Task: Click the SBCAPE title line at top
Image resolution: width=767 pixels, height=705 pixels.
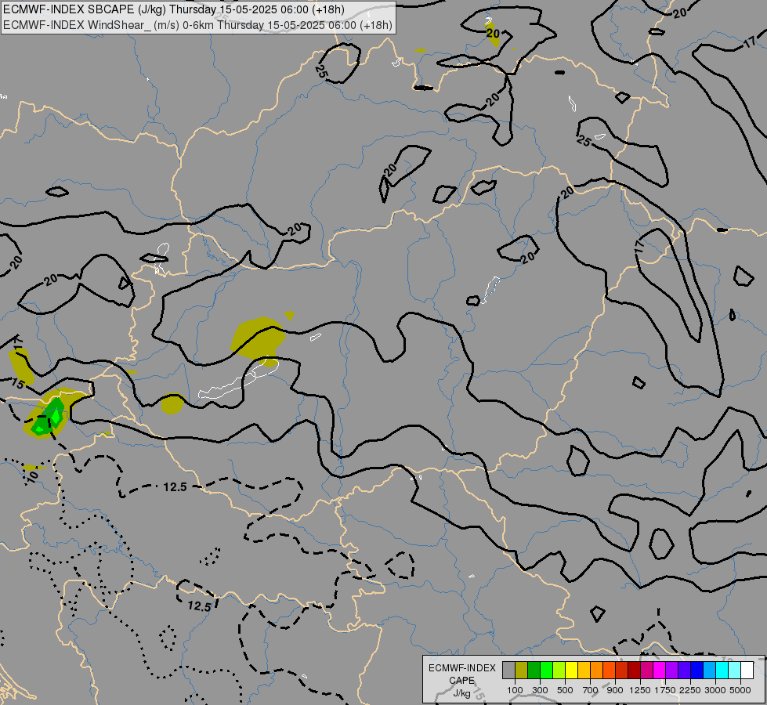Action: coord(174,9)
